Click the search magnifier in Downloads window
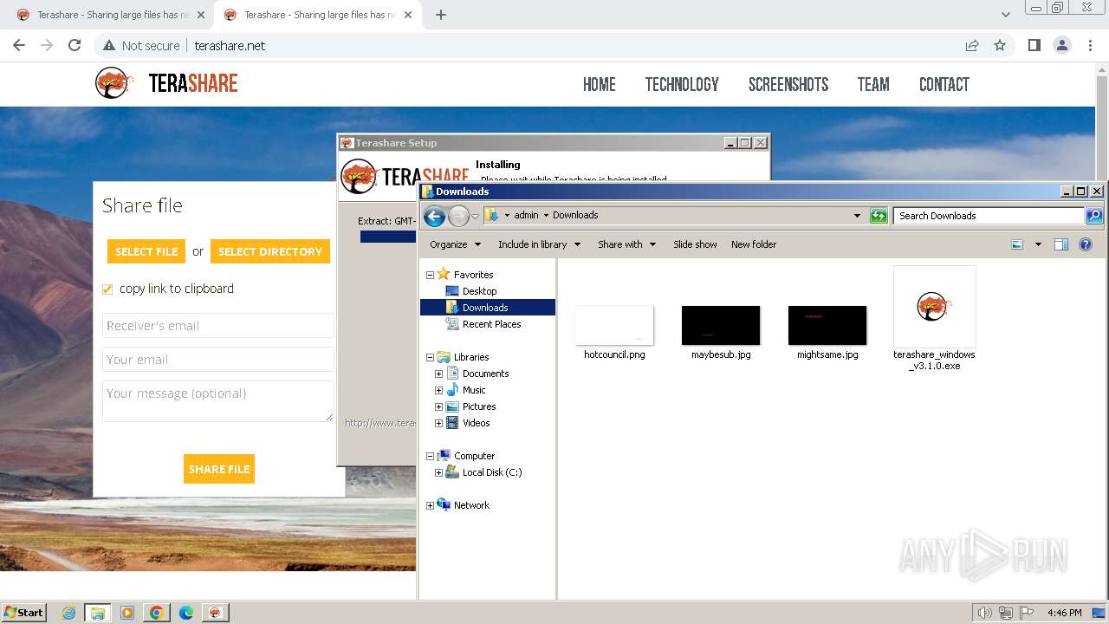Screen dimensions: 1109x624 click(x=1094, y=216)
